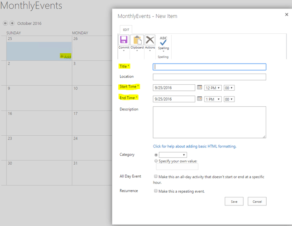The width and height of the screenshot is (292, 226).
Task: Select calendar day 3
Action: tap(74, 64)
